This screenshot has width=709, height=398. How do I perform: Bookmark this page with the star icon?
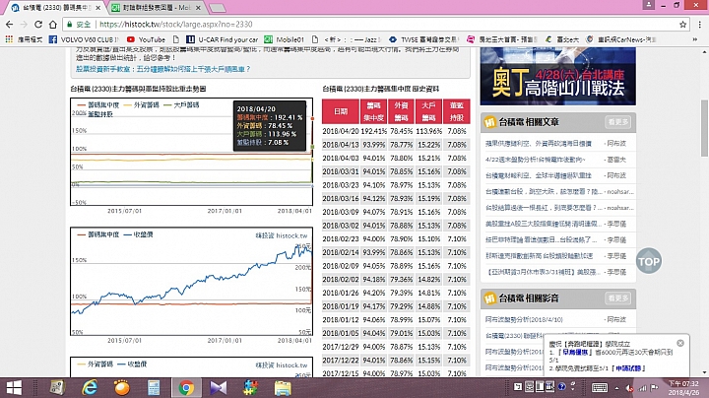click(682, 25)
